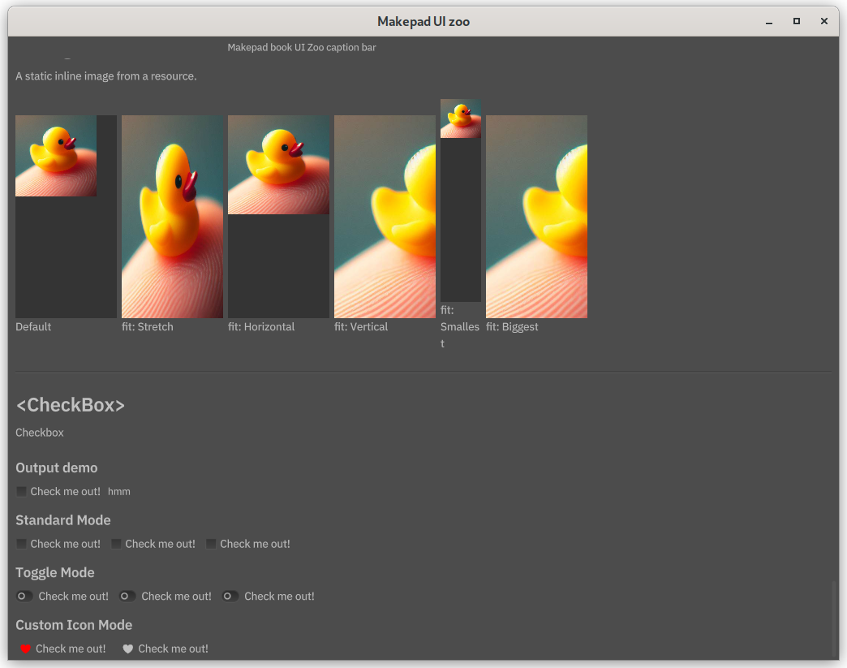Select the fit: Biggest duck image
The height and width of the screenshot is (668, 847).
536,217
